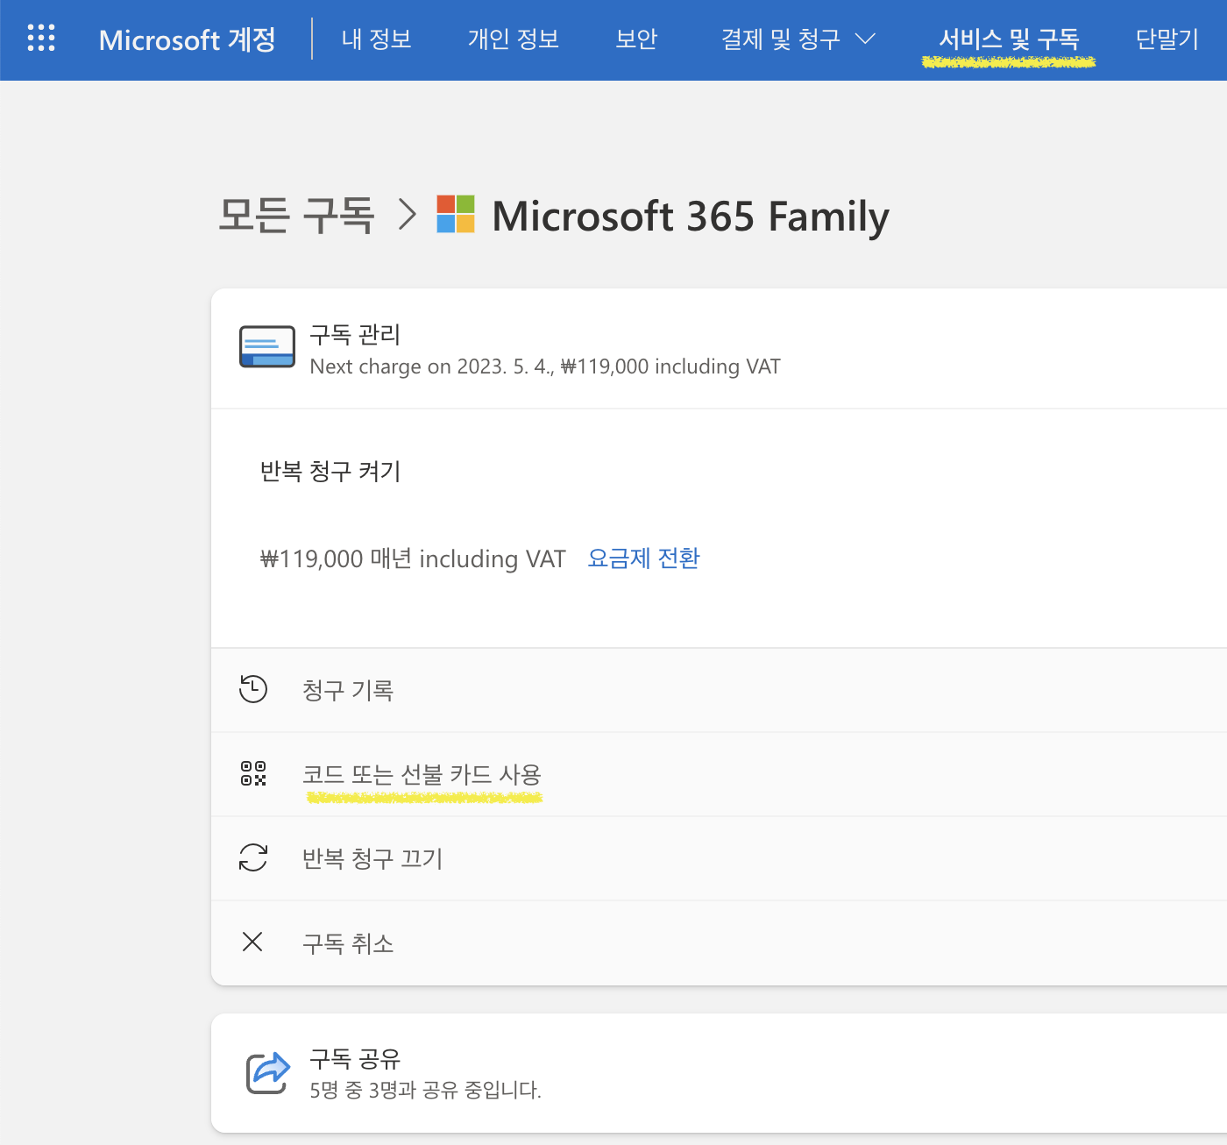Expand the 결제 및 청구 dropdown chevron

[x=865, y=39]
